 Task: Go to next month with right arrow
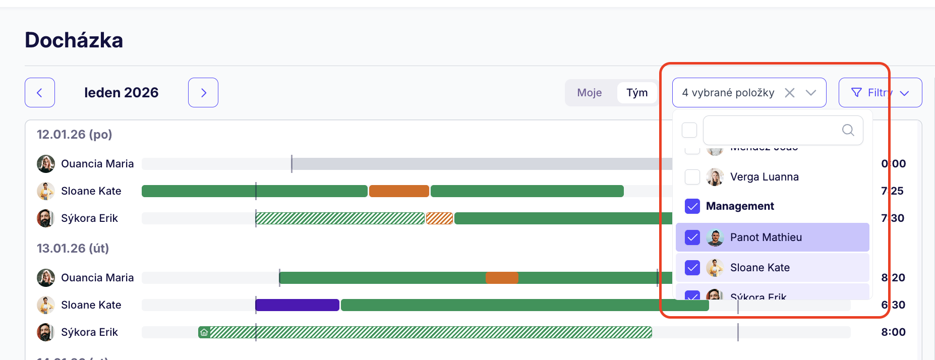click(x=203, y=93)
